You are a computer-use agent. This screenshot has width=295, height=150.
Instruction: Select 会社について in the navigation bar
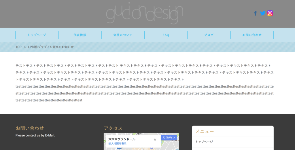[123, 35]
